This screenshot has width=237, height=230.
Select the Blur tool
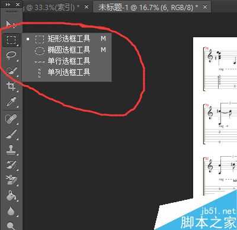click(11, 211)
